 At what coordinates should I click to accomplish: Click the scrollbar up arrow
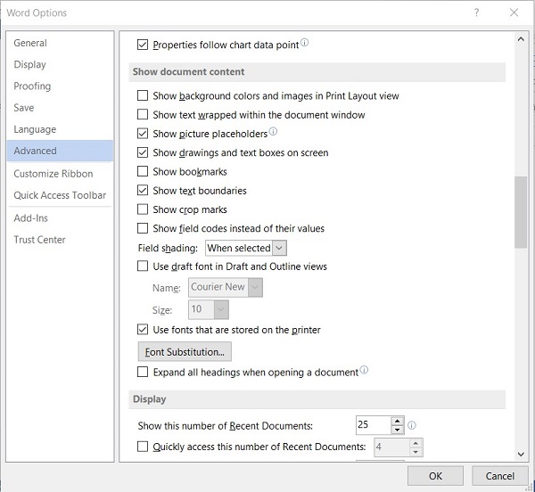click(521, 39)
